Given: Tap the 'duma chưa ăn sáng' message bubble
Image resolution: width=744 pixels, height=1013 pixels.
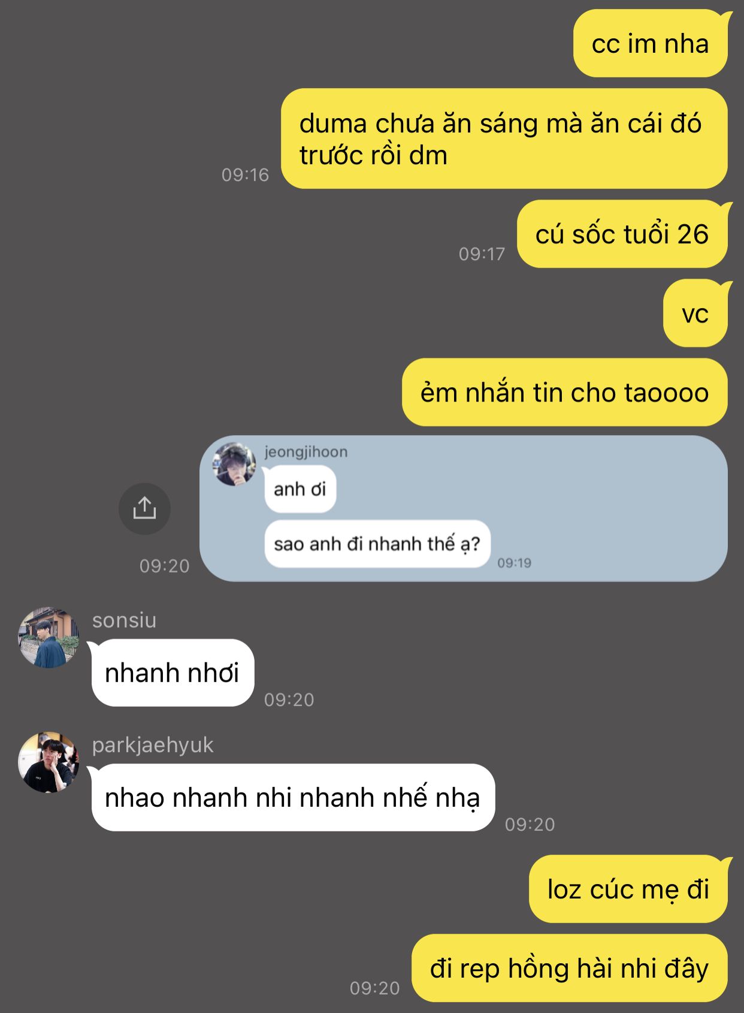Looking at the screenshot, I should click(x=504, y=138).
